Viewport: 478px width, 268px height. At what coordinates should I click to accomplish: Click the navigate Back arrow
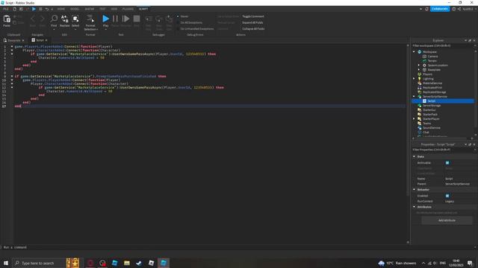coord(33,19)
